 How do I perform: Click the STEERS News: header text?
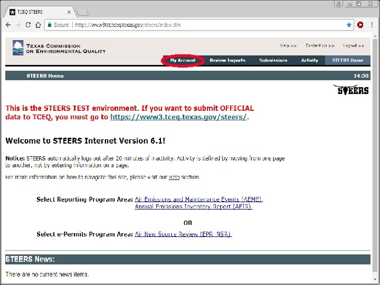[x=30, y=259]
